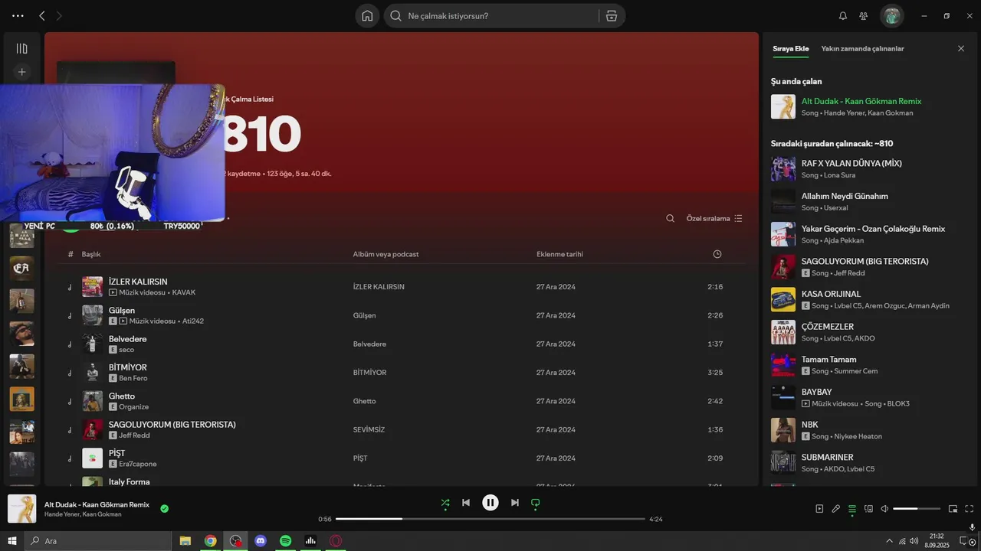
Task: Open Connect to a device icon
Action: tap(868, 508)
